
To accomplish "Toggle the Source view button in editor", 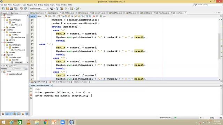I will pos(33,16).
